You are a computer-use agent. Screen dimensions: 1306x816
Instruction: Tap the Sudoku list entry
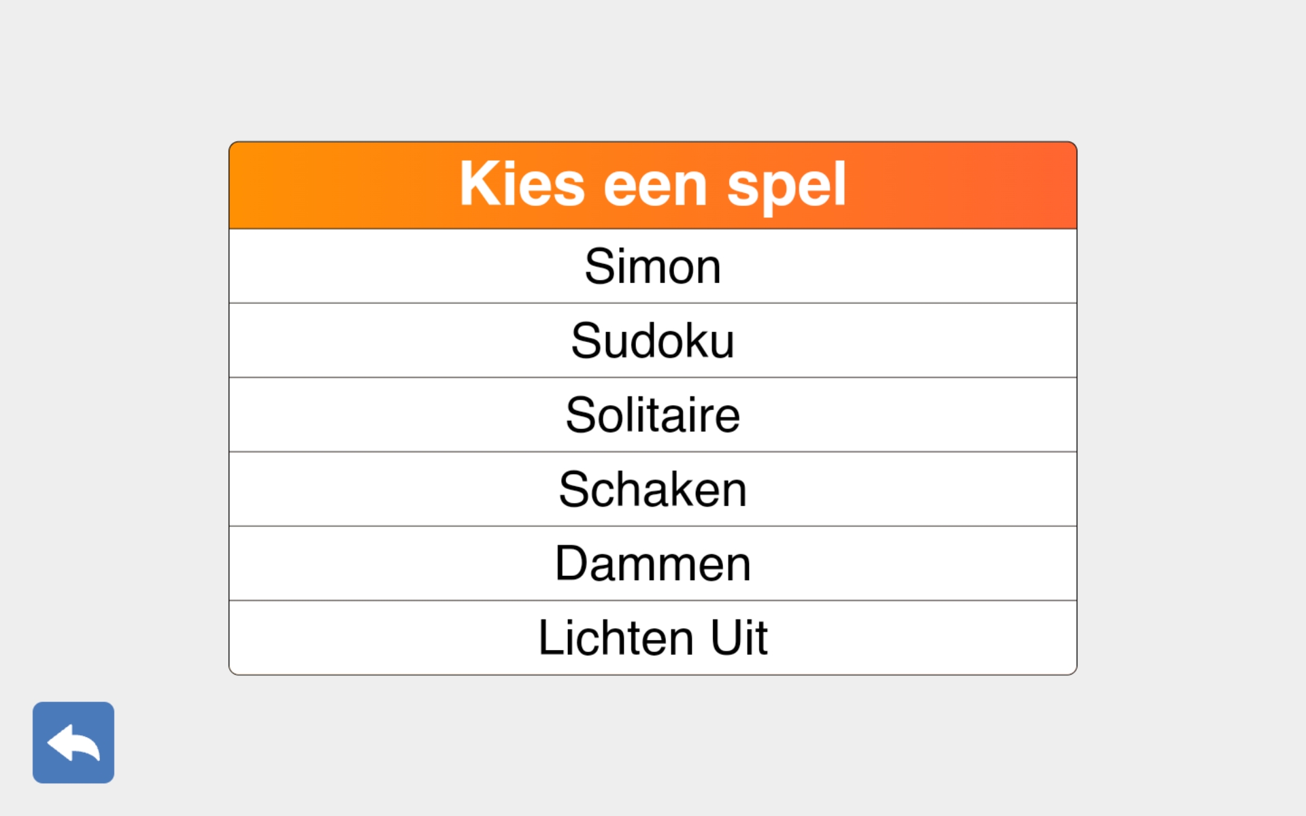pos(652,340)
